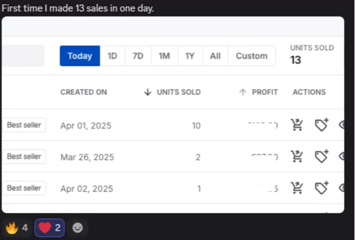Click the Best seller badge in first row

[x=24, y=125]
